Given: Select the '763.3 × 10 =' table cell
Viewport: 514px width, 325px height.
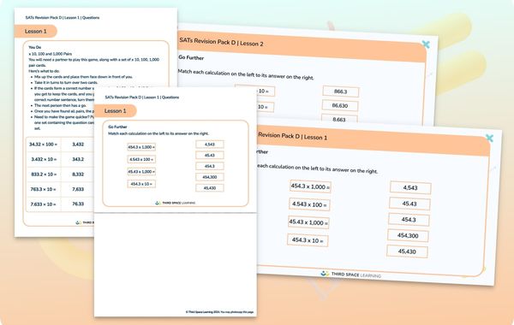Looking at the screenshot, I should [44, 189].
